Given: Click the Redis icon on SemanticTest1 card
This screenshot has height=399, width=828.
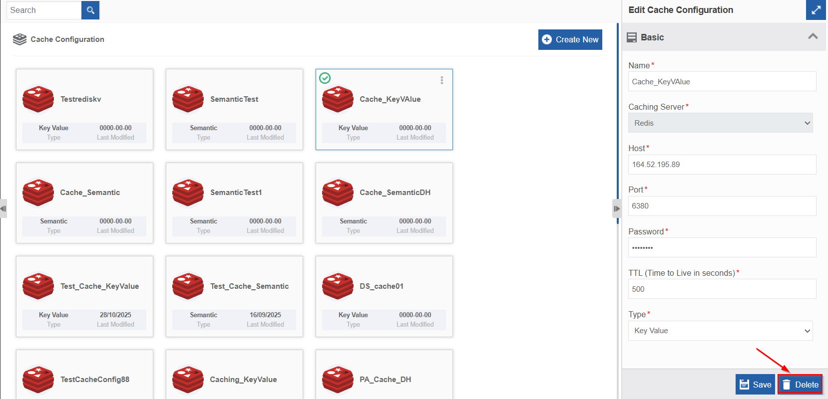Looking at the screenshot, I should click(x=188, y=193).
